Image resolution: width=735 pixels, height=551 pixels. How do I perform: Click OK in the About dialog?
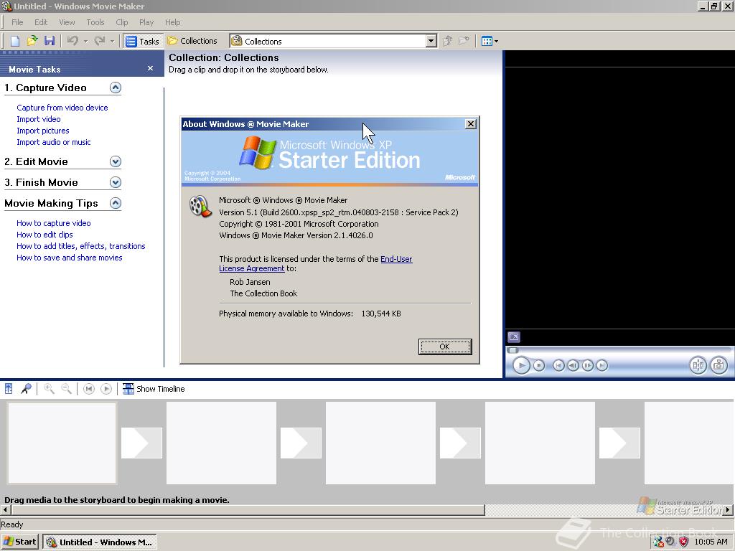(x=445, y=347)
